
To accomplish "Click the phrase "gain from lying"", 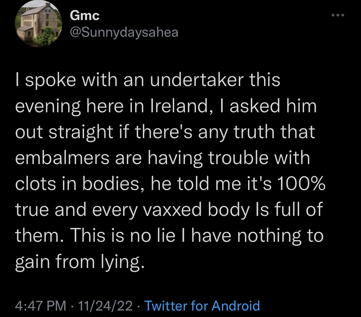I will pos(78,263).
